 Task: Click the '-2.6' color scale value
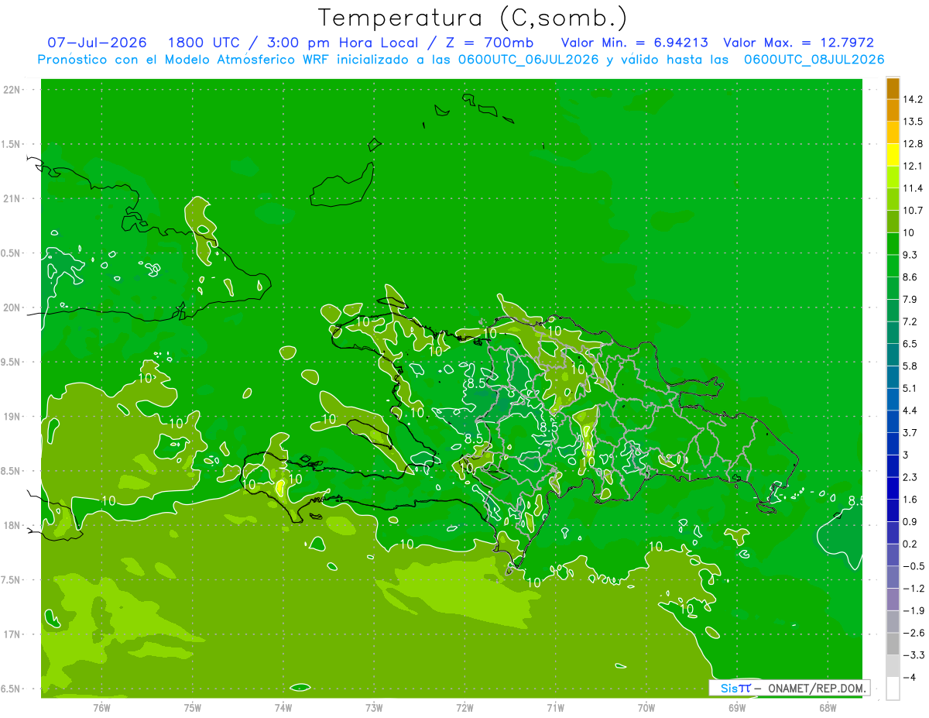[x=914, y=633]
